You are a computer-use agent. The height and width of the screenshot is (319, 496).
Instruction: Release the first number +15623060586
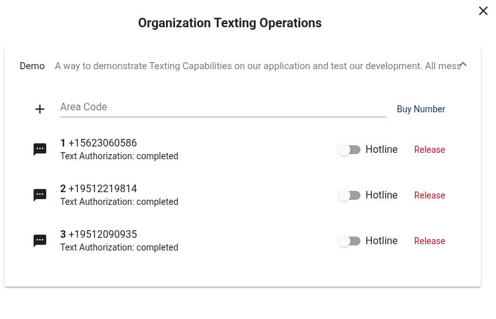pyautogui.click(x=429, y=150)
